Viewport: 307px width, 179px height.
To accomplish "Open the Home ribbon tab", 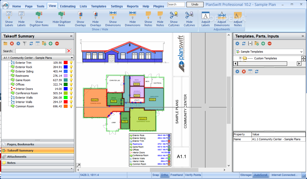I will coord(17,6).
